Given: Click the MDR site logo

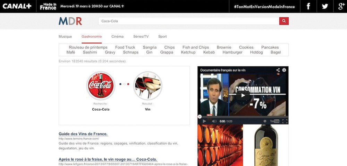Looking at the screenshot, I should pyautogui.click(x=70, y=21).
